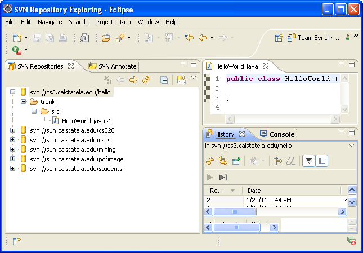Maximize the SVN Repositories view

pyautogui.click(x=194, y=65)
